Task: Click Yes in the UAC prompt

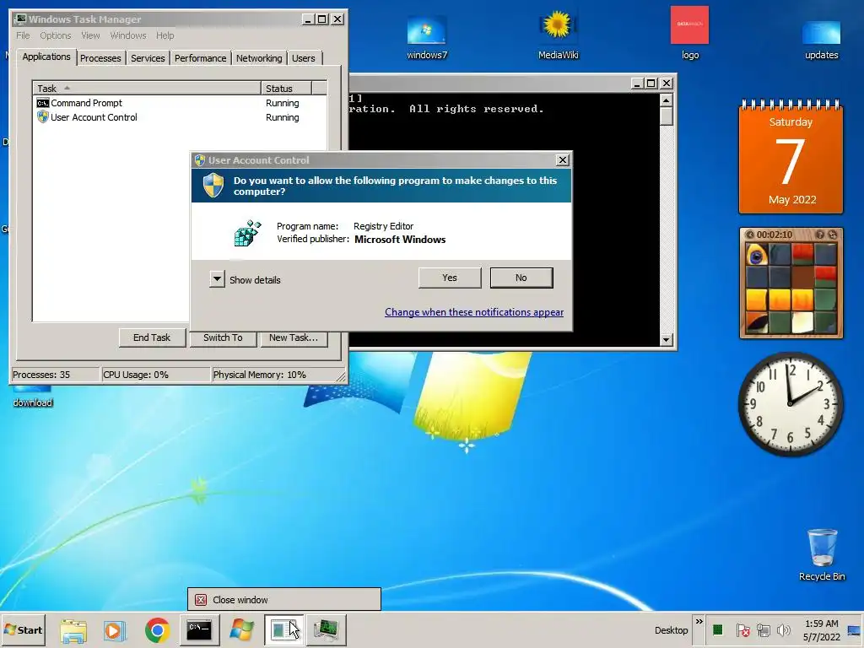Action: point(450,278)
